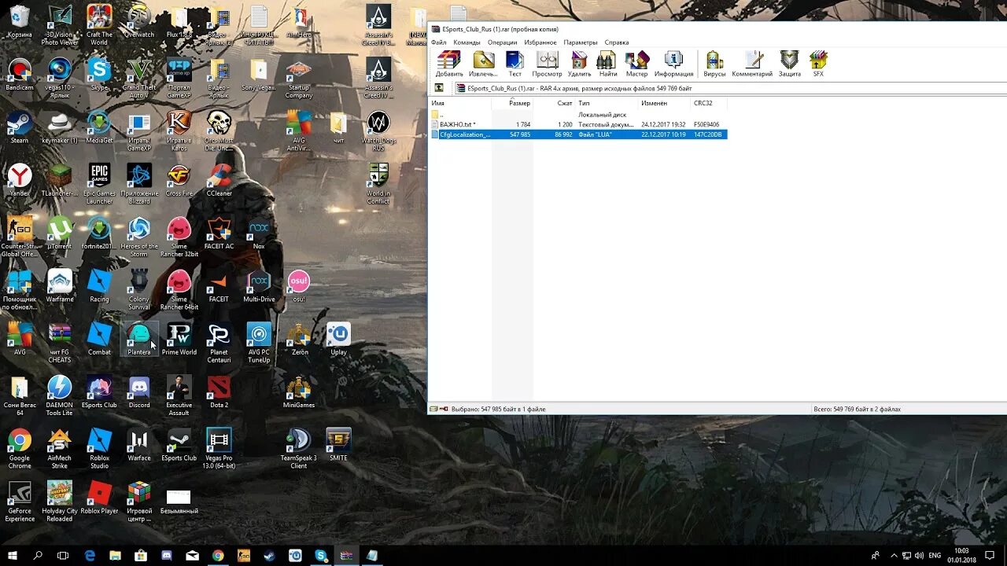Open the Мастер (Wizard) toolbar icon
1007x566 pixels.
point(636,64)
